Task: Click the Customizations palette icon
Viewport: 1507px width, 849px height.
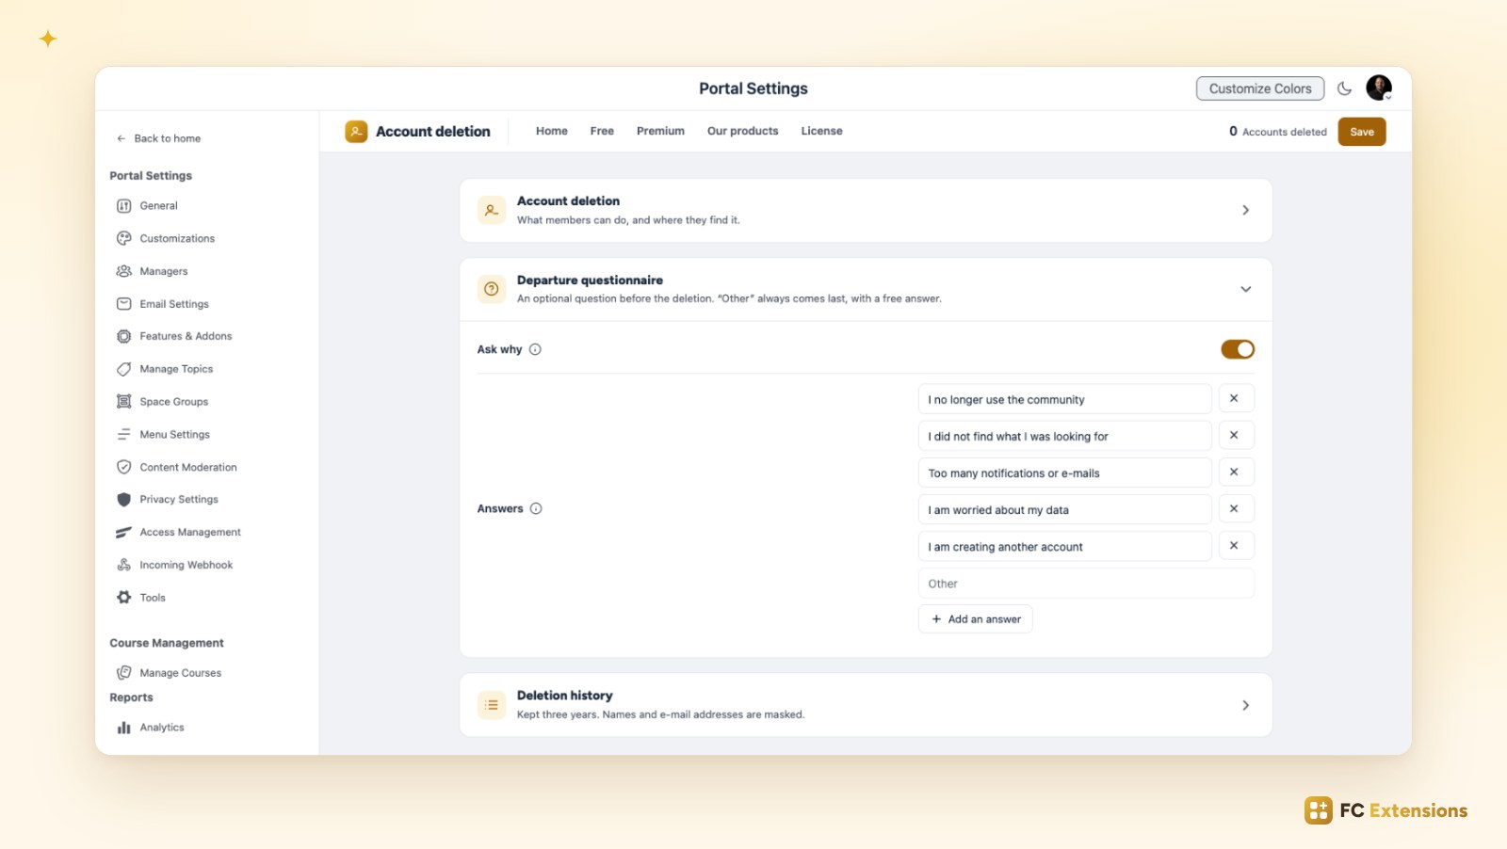Action: 123,238
